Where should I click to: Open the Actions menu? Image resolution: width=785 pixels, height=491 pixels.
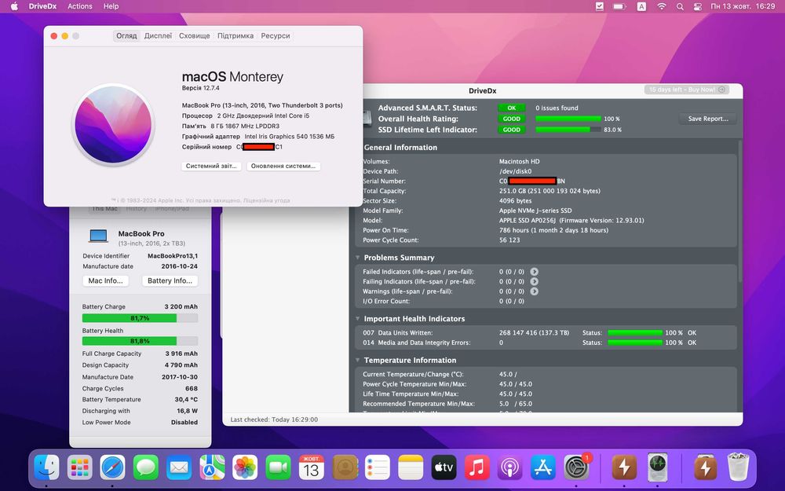80,6
